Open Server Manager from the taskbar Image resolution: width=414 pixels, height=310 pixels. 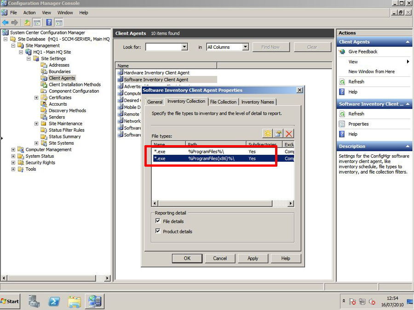coord(34,301)
